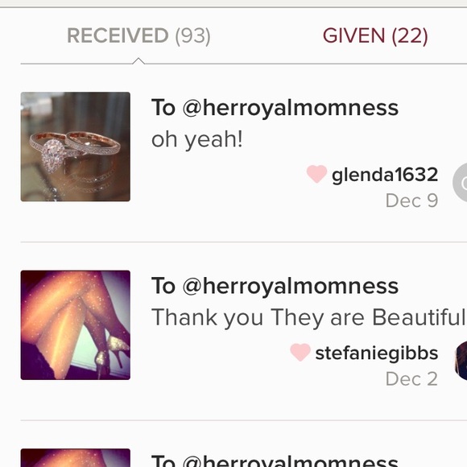Image resolution: width=467 pixels, height=467 pixels.
Task: Open the third partially visible listing thumbnail
Action: click(x=76, y=458)
